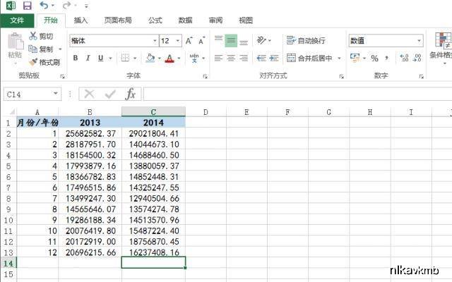Toggle Bold formatting
Image resolution: width=452 pixels, height=282 pixels.
tap(76, 58)
